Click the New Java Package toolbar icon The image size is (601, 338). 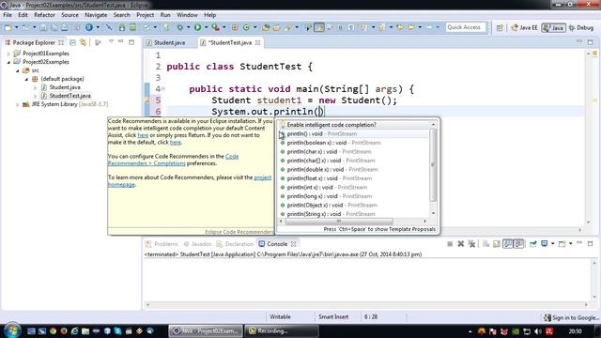[235, 27]
